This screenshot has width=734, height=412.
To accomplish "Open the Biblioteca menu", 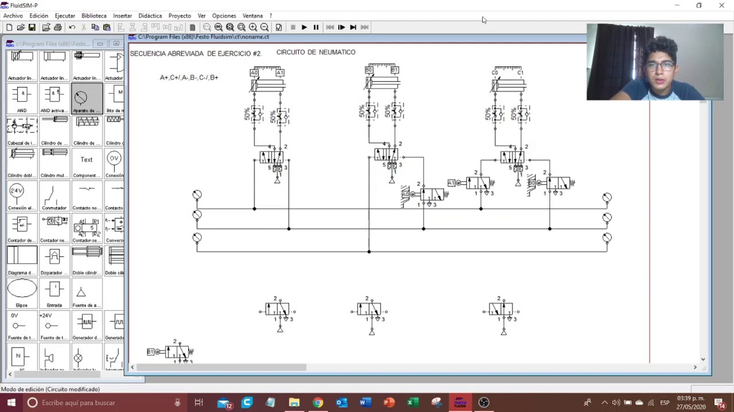I will (94, 15).
